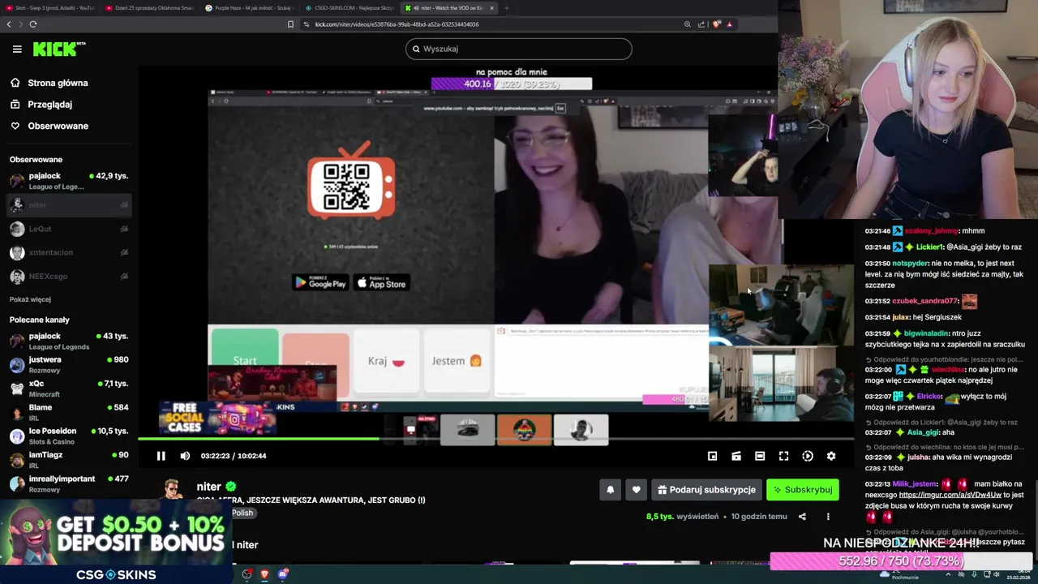
Task: Click the Polish language tag
Action: pos(242,513)
